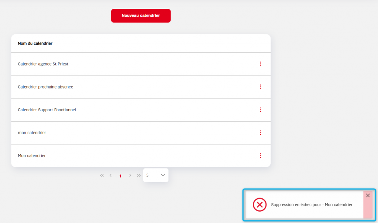The image size is (378, 223).
Task: Select the Calendrier agence St Priest row
Action: (x=141, y=64)
